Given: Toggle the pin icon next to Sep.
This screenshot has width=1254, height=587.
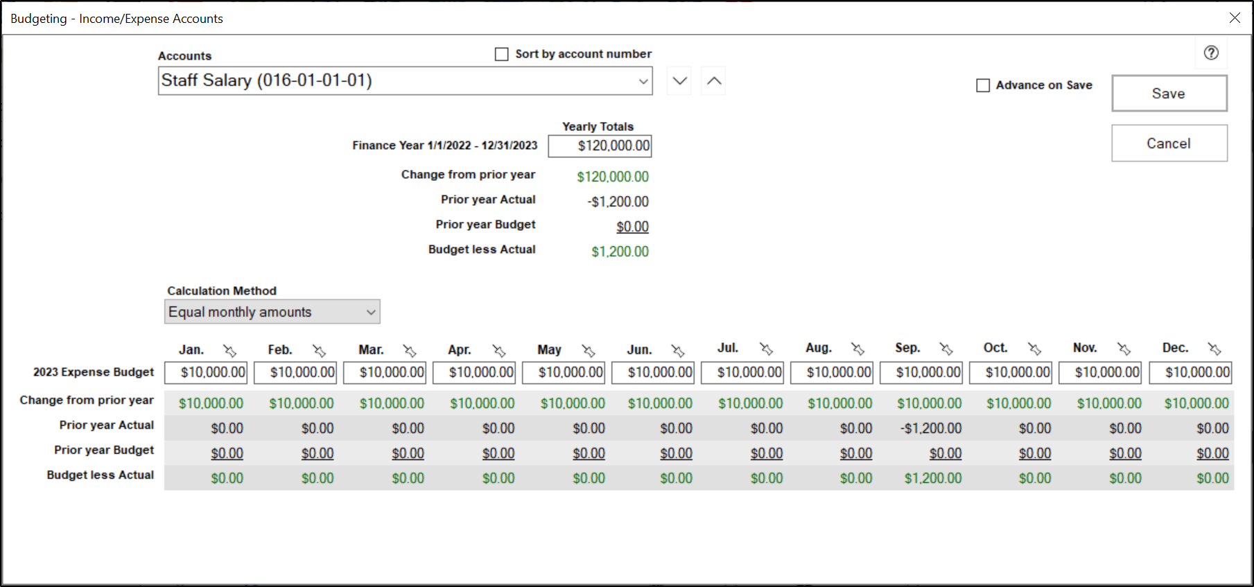Looking at the screenshot, I should [x=946, y=349].
